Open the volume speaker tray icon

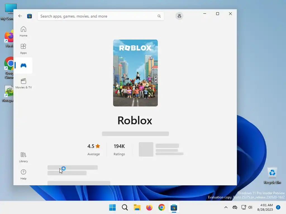(250, 207)
